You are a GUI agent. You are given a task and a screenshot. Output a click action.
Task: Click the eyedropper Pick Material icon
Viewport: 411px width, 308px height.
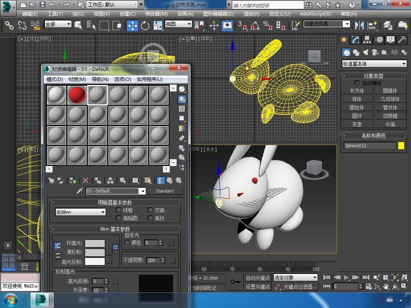pos(79,191)
